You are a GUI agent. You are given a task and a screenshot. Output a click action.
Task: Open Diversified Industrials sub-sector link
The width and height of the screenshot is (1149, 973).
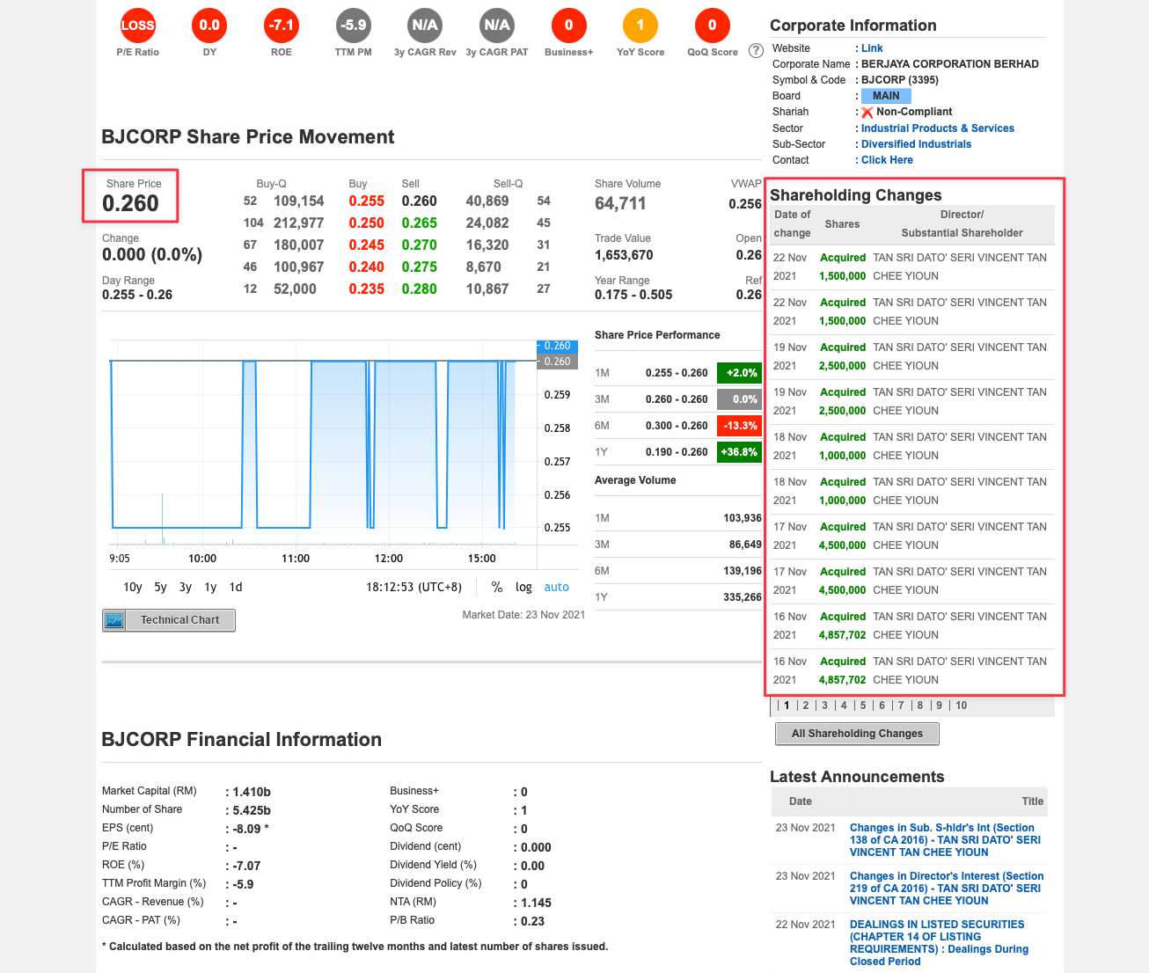point(917,144)
